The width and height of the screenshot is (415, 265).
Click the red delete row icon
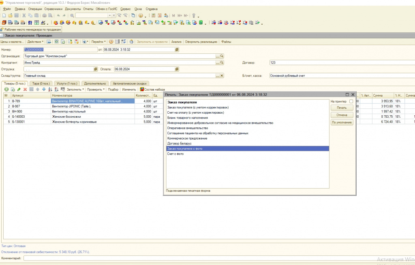(25, 89)
